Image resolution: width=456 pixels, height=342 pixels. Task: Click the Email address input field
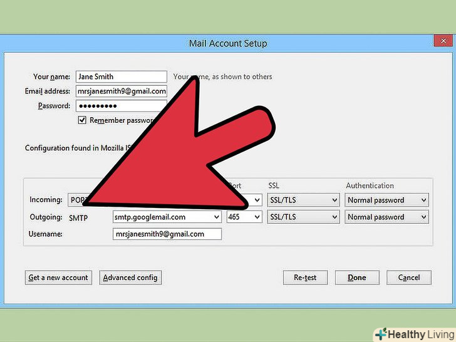click(x=122, y=91)
